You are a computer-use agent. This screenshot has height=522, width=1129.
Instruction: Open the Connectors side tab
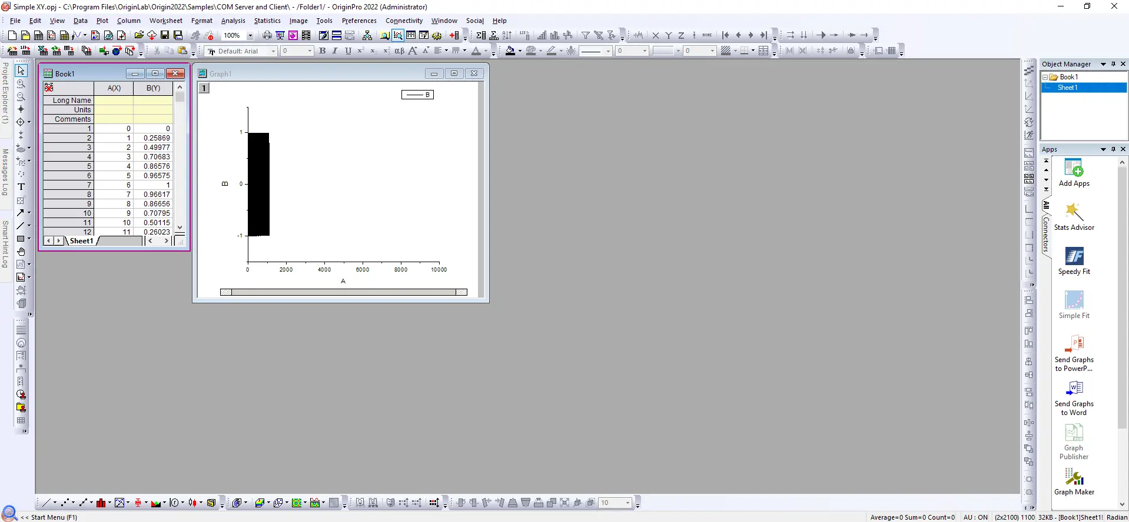[1046, 234]
